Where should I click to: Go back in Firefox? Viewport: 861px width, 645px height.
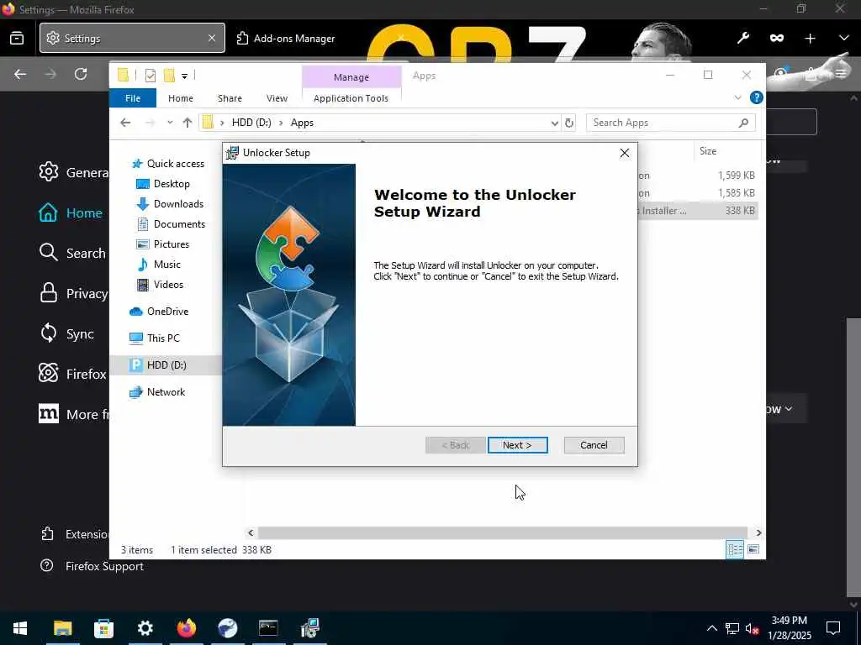click(x=20, y=74)
